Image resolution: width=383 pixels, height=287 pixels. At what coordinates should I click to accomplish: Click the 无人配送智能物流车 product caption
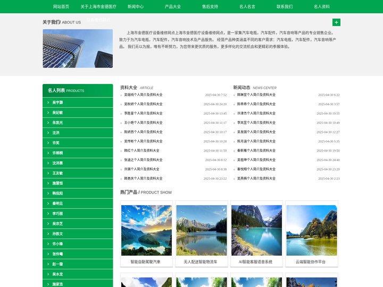pyautogui.click(x=201, y=262)
